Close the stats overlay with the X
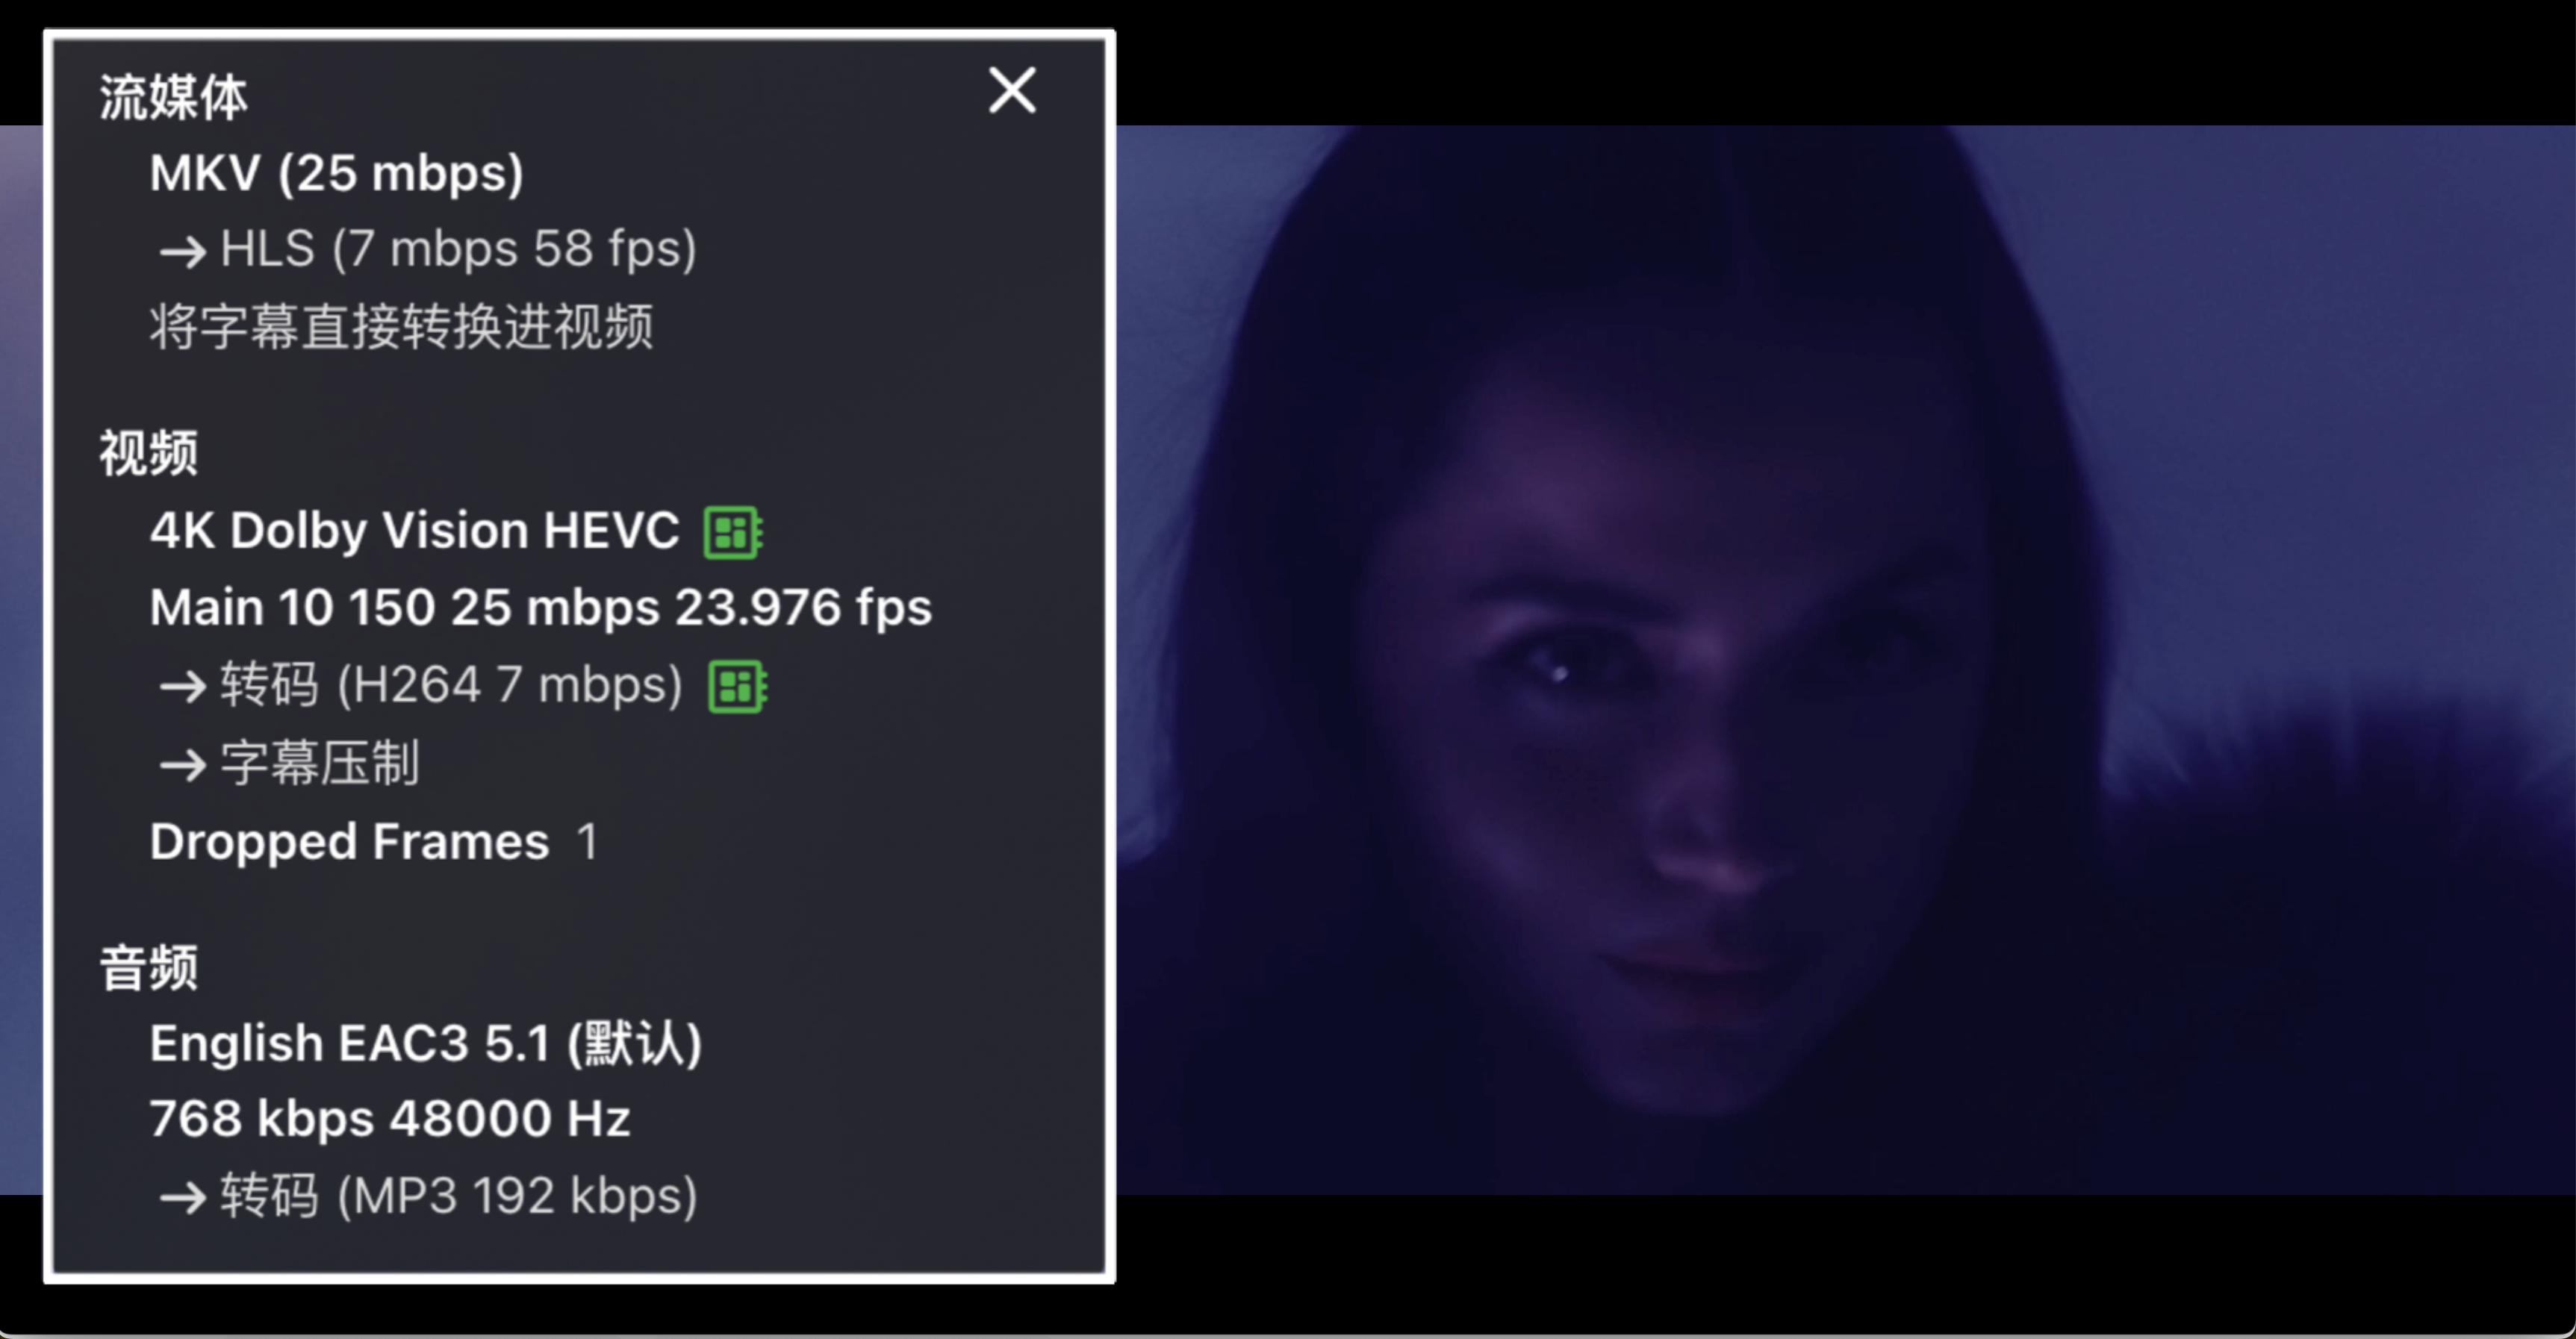This screenshot has height=1339, width=2576. (x=1012, y=91)
